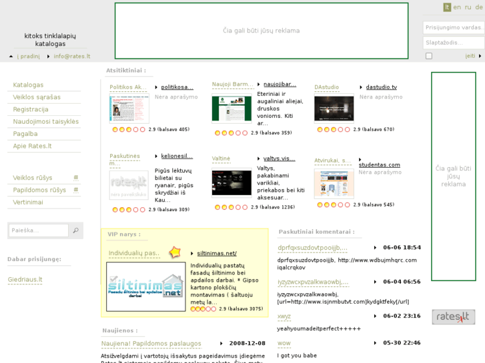This screenshot has height=363, width=485.
Task: Click the arrow before dastudio.tv link
Action: pos(361,87)
